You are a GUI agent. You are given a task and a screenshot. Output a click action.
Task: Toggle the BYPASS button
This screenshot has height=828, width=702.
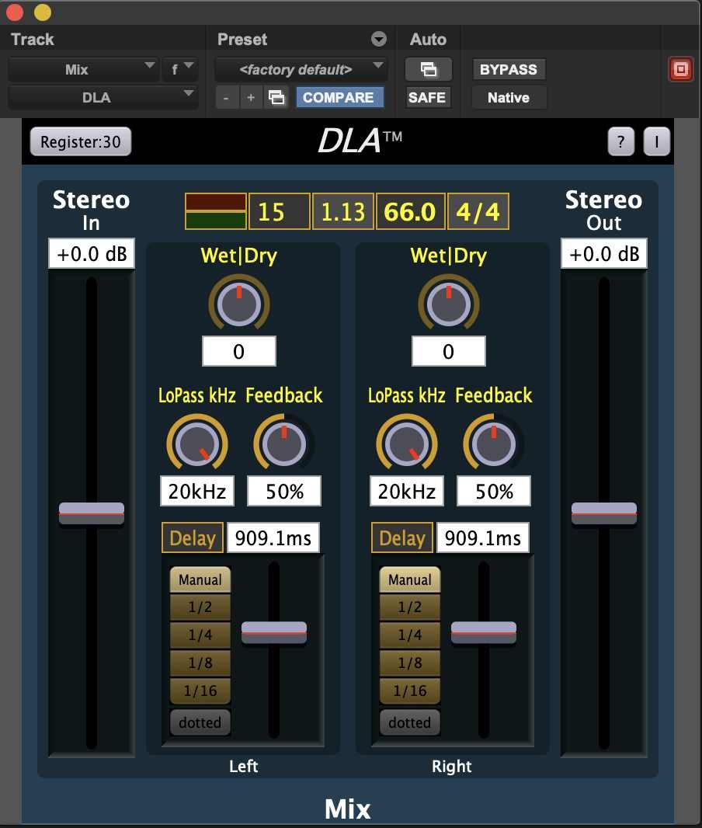tap(509, 69)
